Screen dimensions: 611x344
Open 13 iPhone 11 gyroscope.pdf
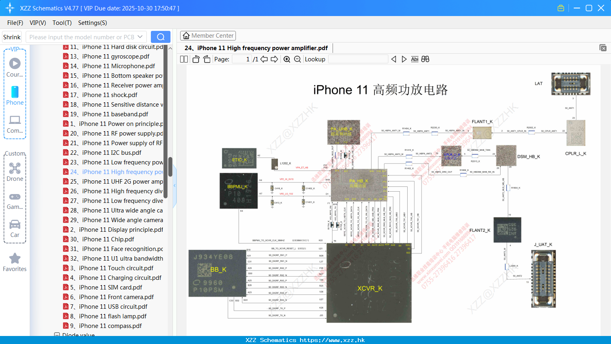[x=106, y=57]
